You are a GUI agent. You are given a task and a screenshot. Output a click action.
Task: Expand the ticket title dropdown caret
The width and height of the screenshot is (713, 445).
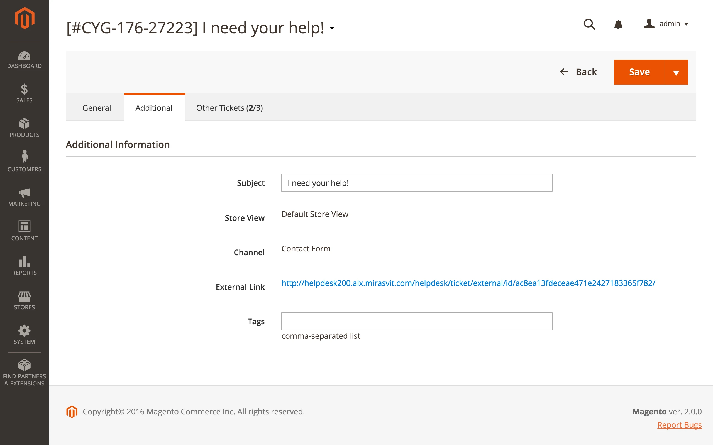pos(332,28)
